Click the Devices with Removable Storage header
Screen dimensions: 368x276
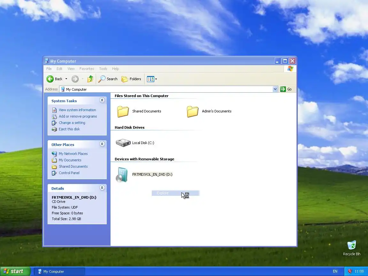click(144, 159)
